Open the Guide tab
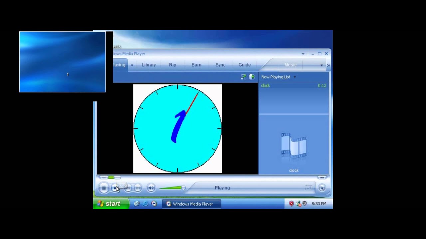This screenshot has width=426, height=239. (245, 65)
